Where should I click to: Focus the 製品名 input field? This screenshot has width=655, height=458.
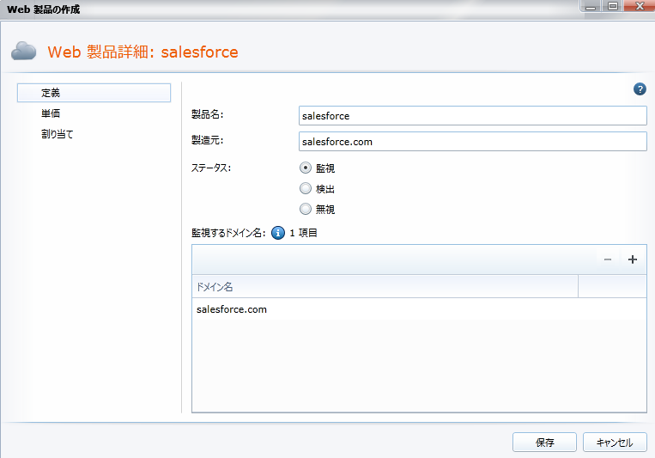473,116
